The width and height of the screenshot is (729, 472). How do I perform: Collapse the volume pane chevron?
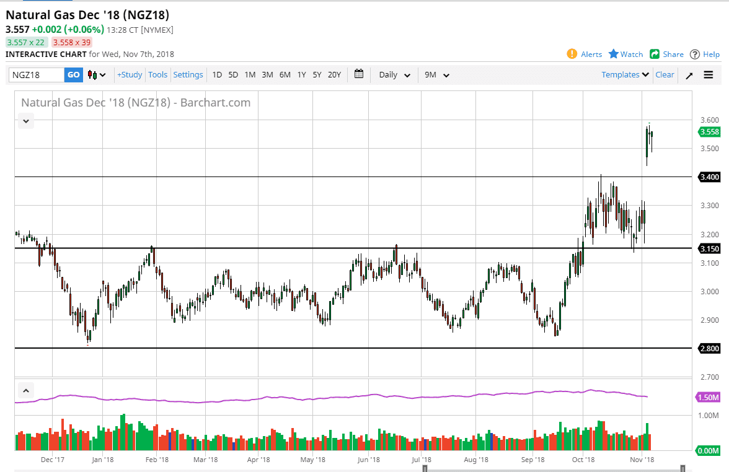[26, 391]
